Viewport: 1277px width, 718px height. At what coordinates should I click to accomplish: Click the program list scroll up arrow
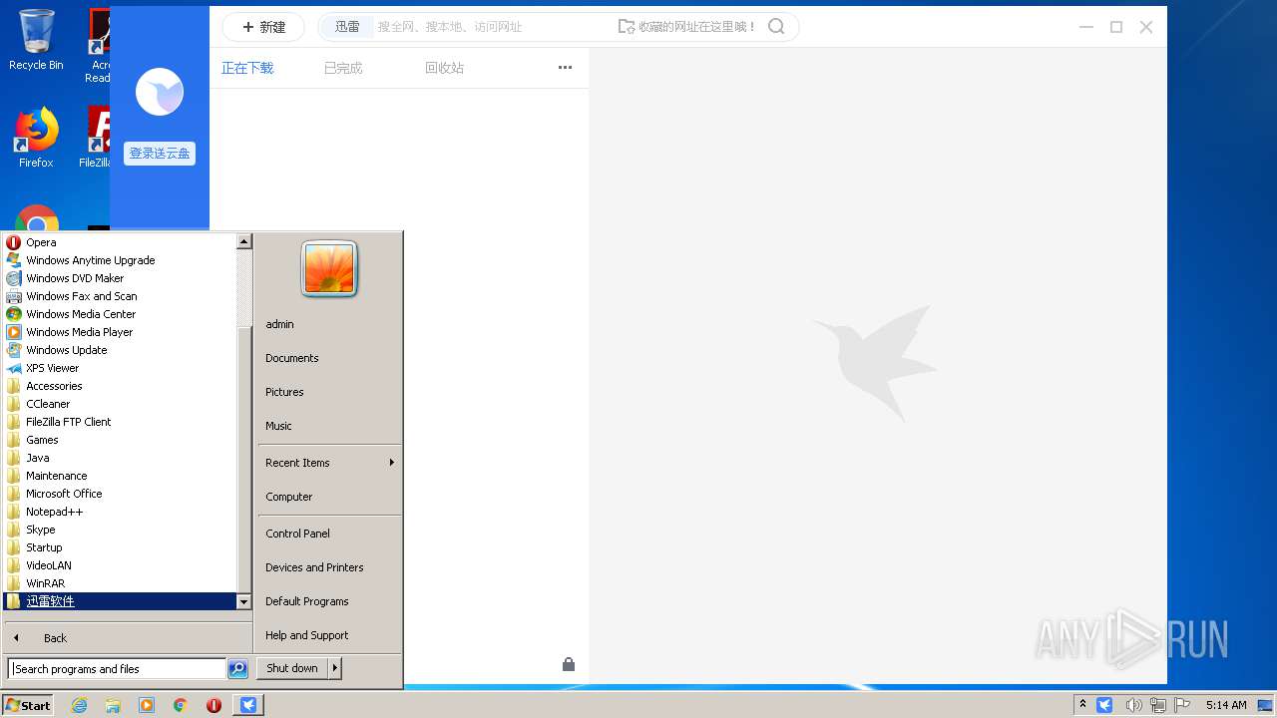243,241
